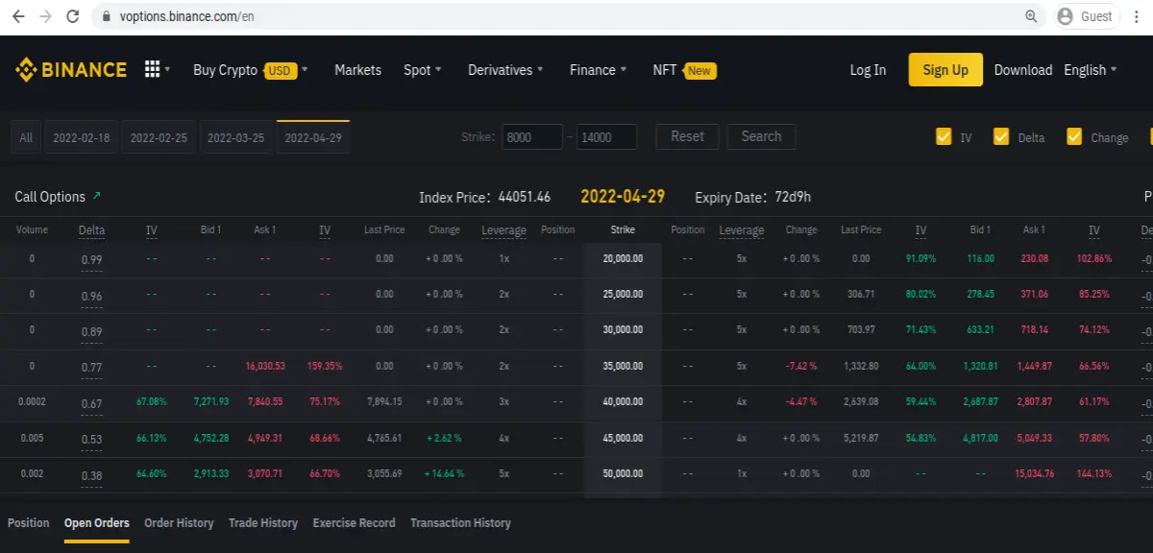Click the Binance logo
1153x553 pixels.
click(71, 69)
